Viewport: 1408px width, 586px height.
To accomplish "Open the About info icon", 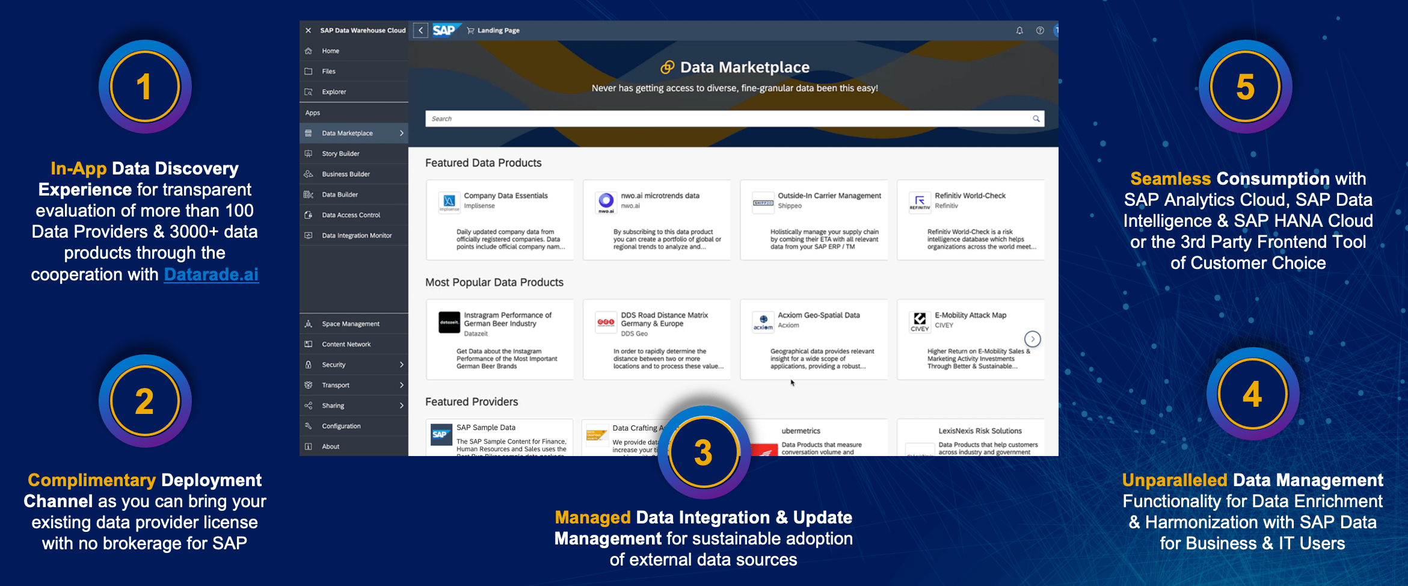I will click(309, 447).
